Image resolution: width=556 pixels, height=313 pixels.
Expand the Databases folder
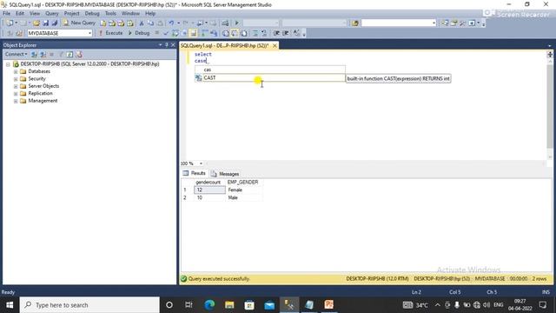tap(16, 71)
